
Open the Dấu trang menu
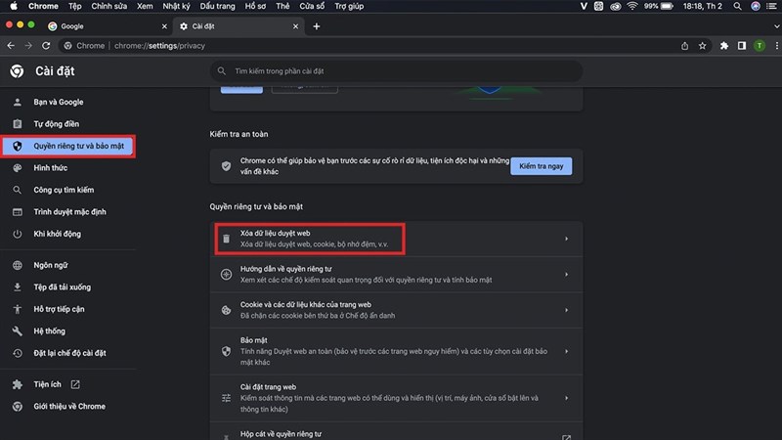click(217, 6)
